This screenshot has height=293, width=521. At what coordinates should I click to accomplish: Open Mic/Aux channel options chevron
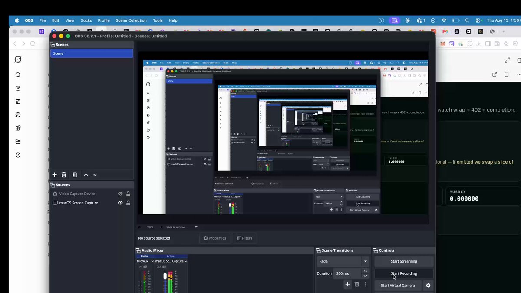(152, 261)
